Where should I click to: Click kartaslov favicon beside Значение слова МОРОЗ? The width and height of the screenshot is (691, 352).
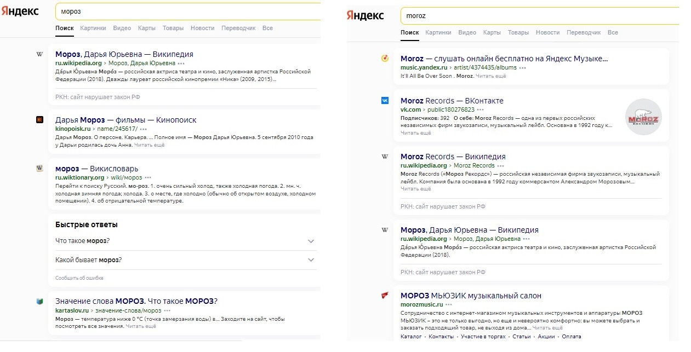(x=39, y=301)
